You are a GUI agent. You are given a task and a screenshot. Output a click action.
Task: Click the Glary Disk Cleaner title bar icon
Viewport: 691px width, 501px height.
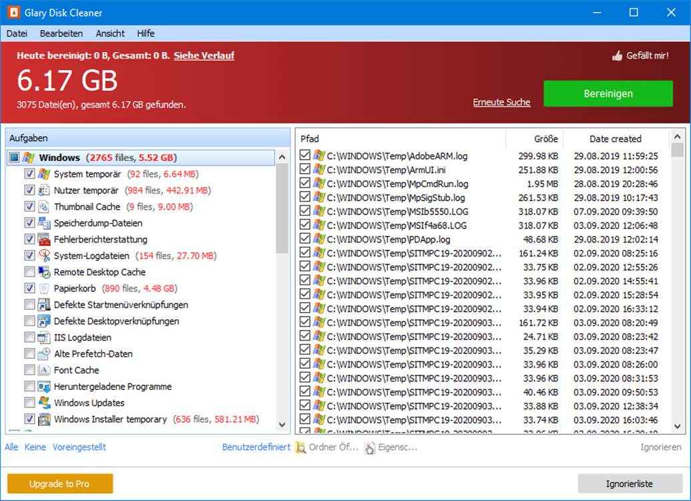coord(13,12)
